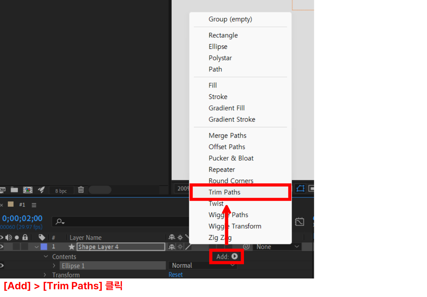The image size is (427, 297).
Task: Click the trash can icon in the composition panel
Action: tap(81, 190)
